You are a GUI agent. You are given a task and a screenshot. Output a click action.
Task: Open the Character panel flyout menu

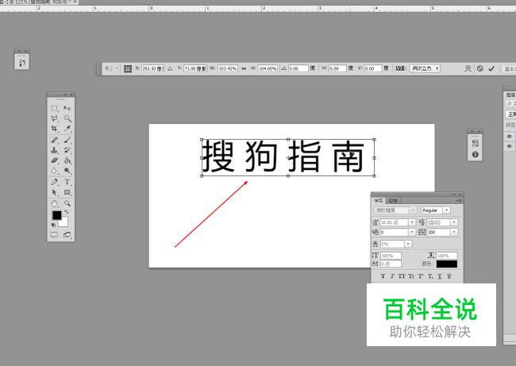point(459,200)
